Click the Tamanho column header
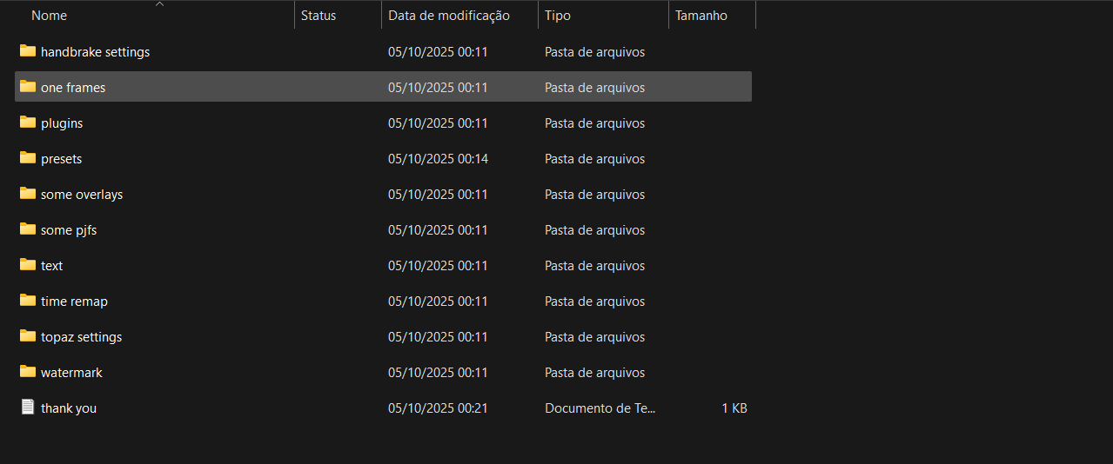 [x=701, y=16]
